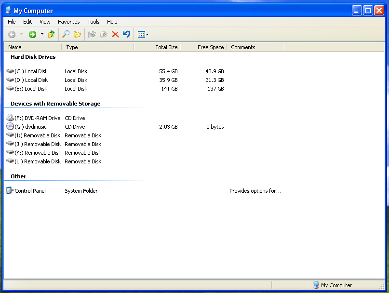Click the Devices with Removable Storage header

(55, 104)
